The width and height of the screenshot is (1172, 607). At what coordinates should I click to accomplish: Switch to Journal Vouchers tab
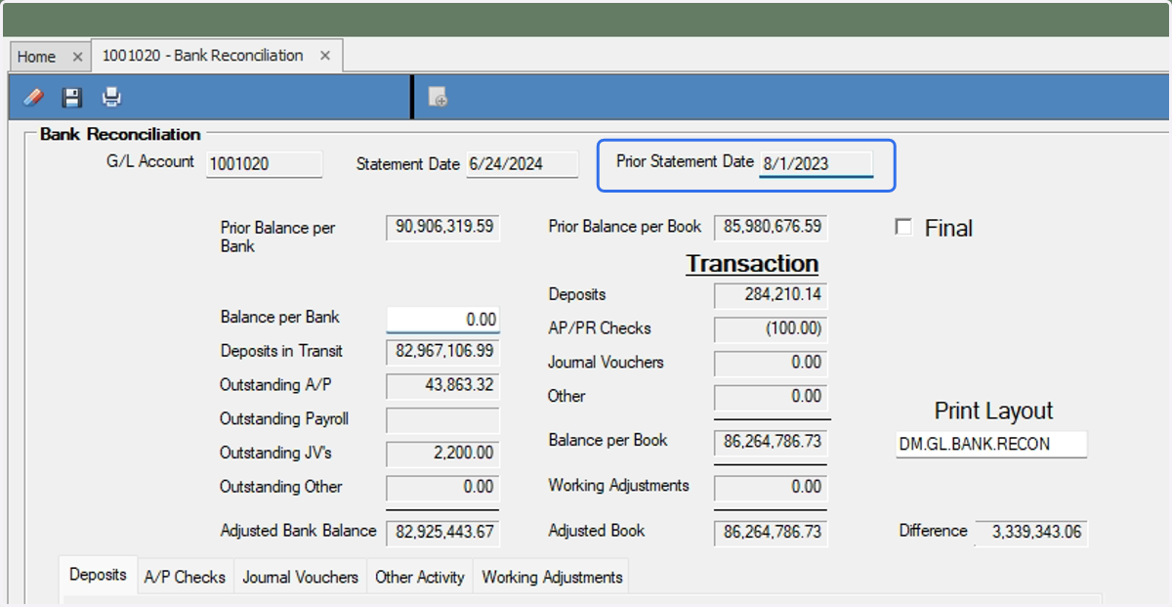click(300, 577)
